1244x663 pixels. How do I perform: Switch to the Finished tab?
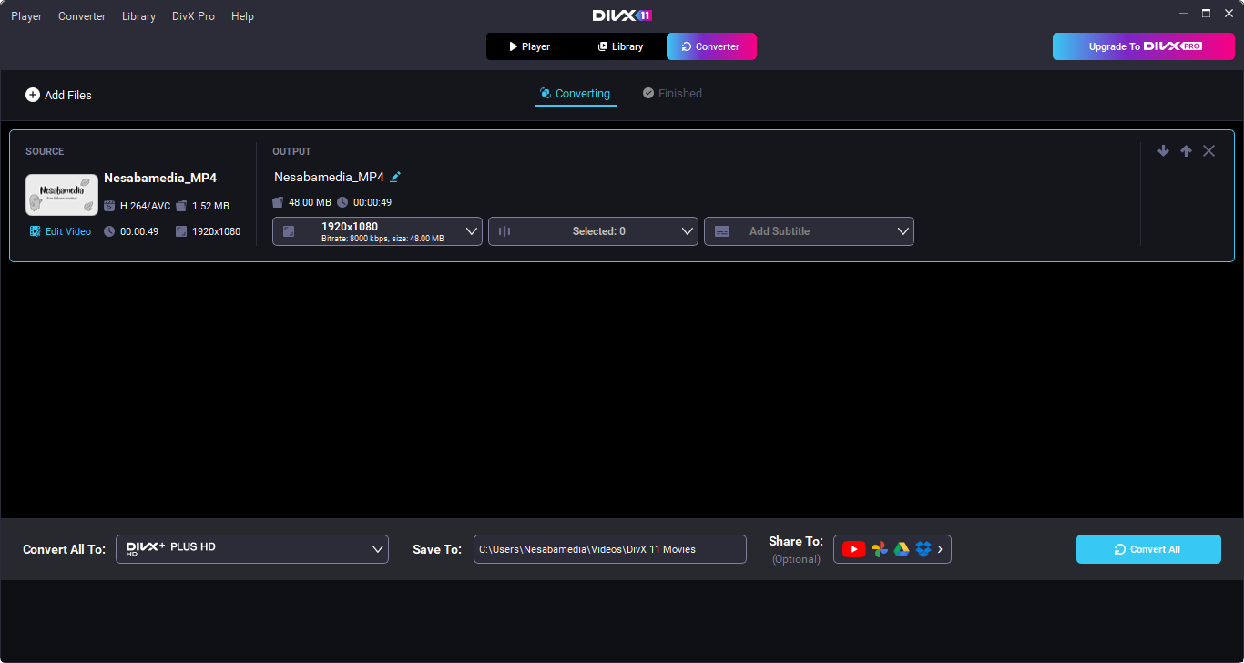click(672, 94)
